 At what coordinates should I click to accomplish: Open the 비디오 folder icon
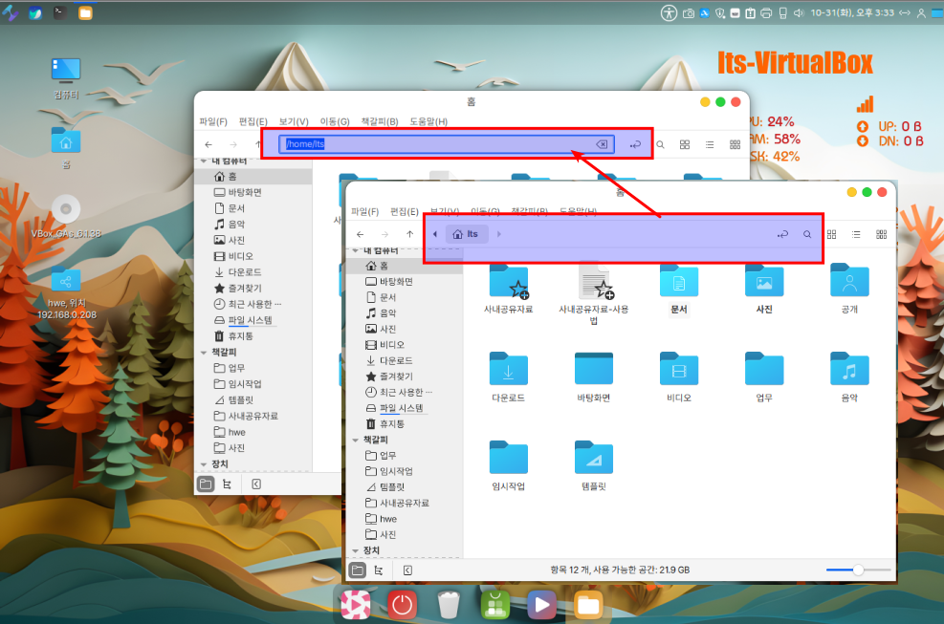[679, 370]
